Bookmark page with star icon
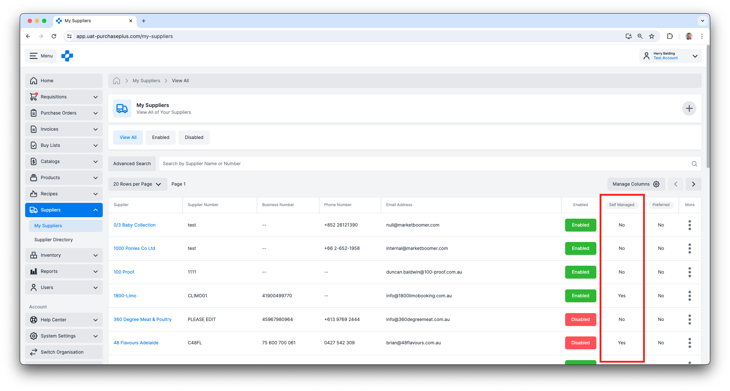The image size is (730, 391). (x=652, y=36)
